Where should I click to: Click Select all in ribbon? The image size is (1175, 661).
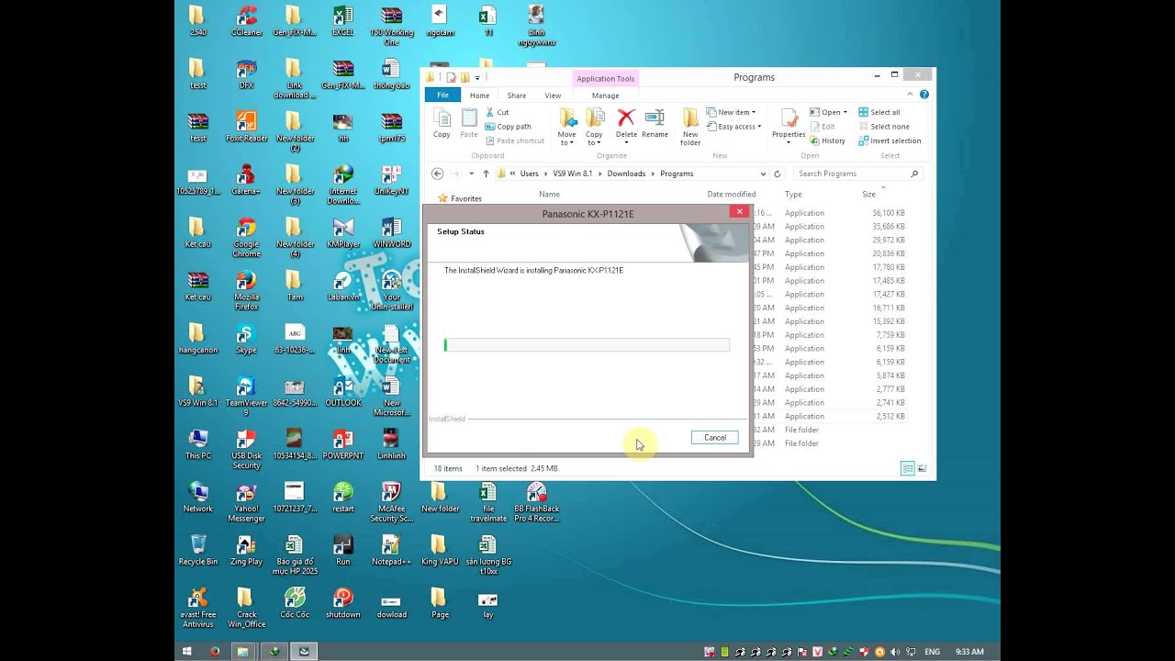click(x=879, y=112)
